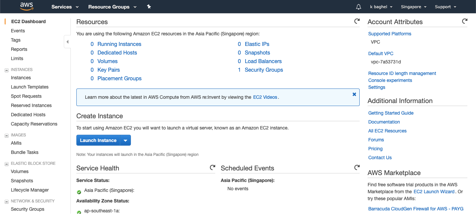This screenshot has width=476, height=216.
Task: Open the Elastic IPs resource link
Action: [x=257, y=44]
